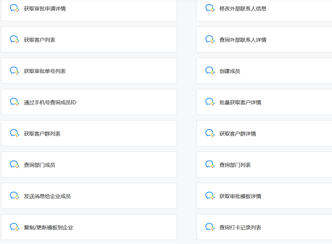Open 查询外部联系人详情 action
Screen dimensions: 332x244
click(264, 39)
